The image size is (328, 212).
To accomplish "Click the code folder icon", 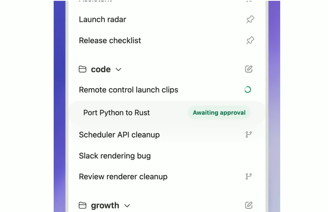I will pos(83,69).
